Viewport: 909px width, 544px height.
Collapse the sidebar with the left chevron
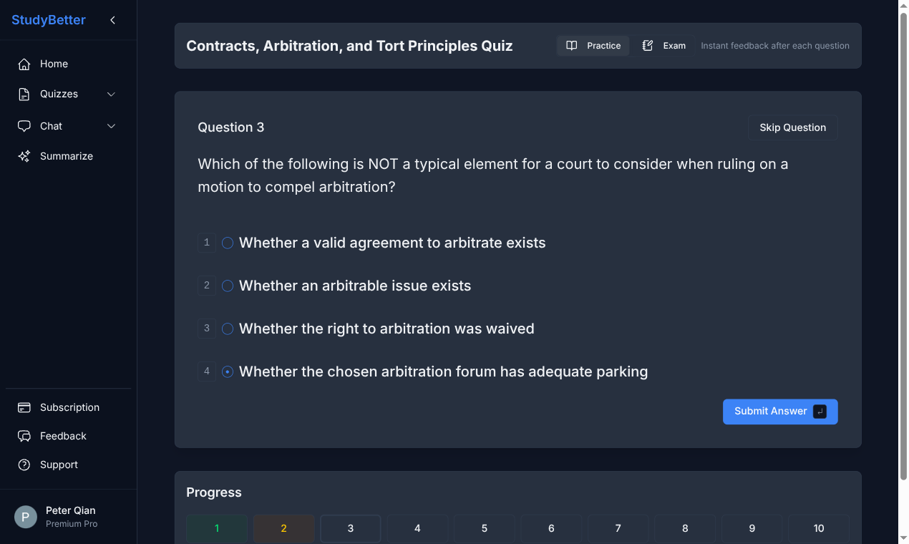tap(112, 21)
